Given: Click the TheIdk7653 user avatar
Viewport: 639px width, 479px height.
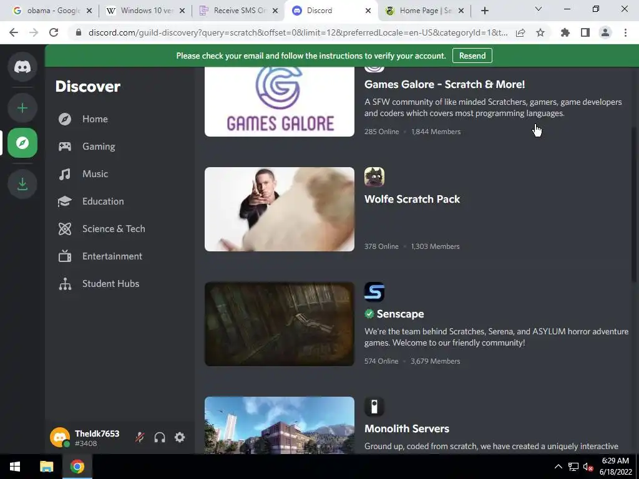Looking at the screenshot, I should tap(60, 437).
